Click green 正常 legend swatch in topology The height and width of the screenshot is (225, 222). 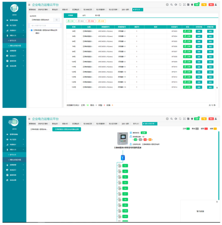pos(188,129)
